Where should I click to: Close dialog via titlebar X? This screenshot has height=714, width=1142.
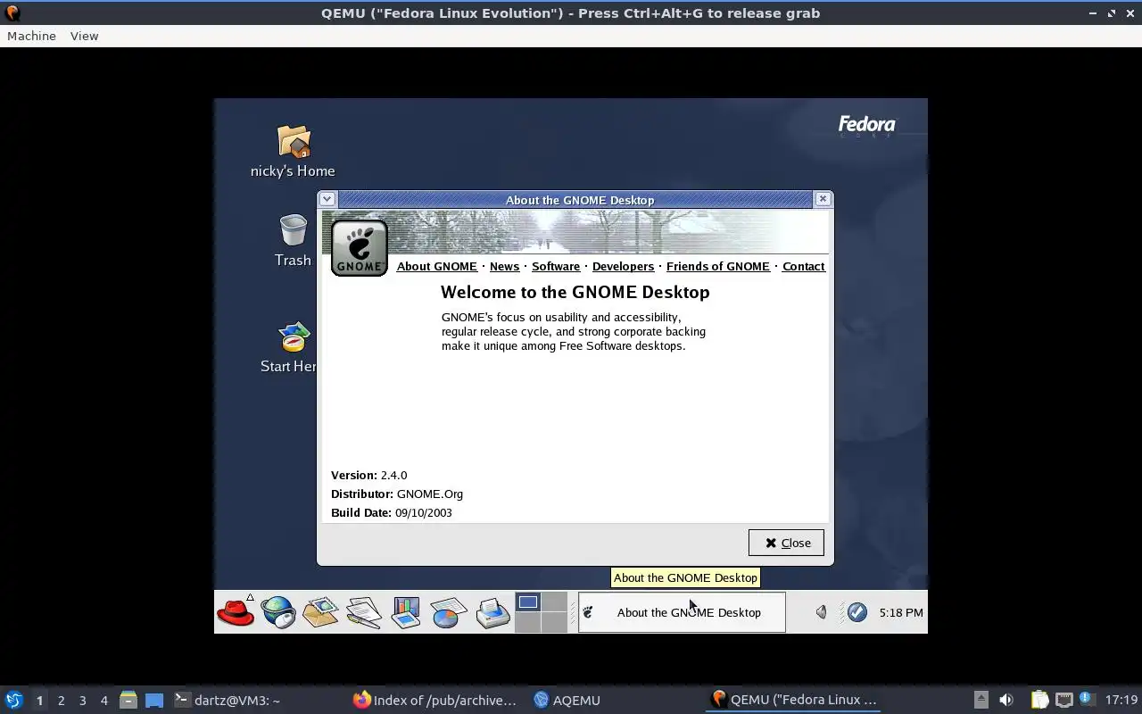coord(823,199)
